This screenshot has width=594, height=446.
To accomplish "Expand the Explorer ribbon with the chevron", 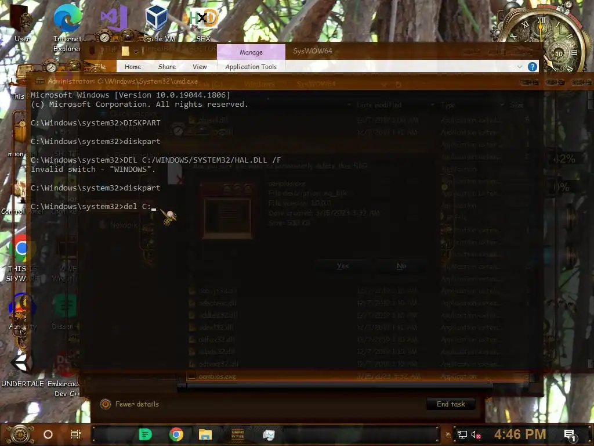I will [519, 67].
